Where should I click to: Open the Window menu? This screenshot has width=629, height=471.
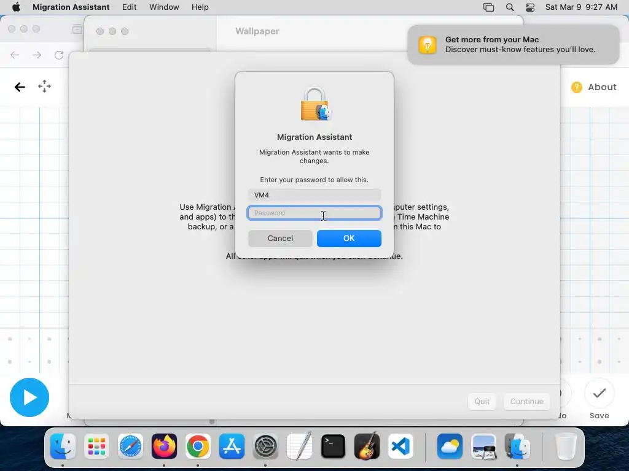coord(164,7)
